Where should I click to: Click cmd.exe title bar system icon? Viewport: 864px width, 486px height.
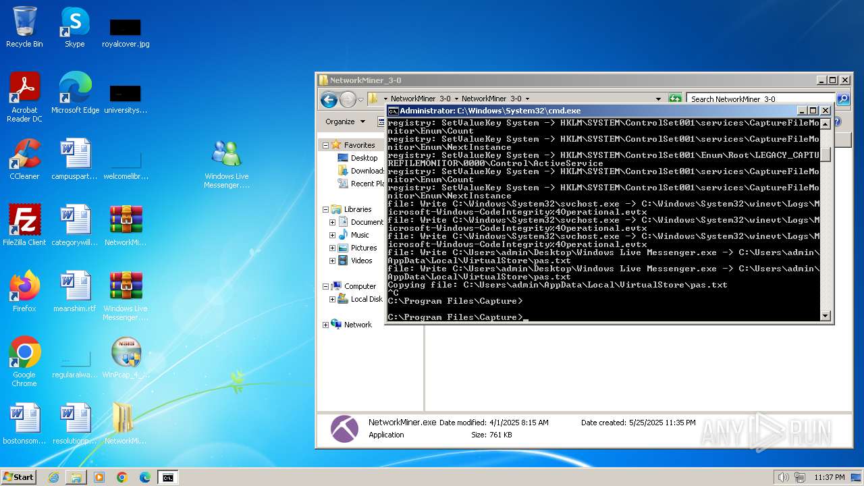393,111
